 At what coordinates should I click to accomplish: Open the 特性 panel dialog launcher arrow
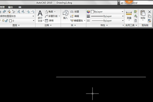(123, 25)
